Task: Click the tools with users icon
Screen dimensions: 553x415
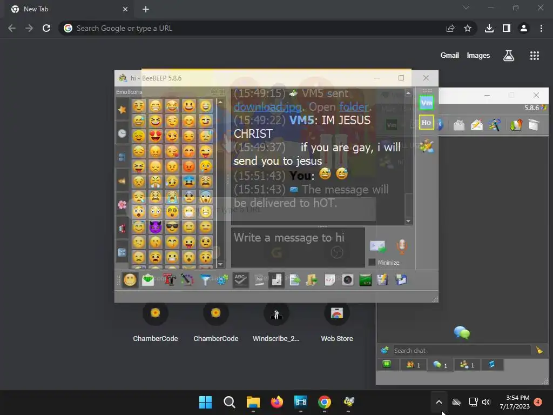Action: click(495, 125)
